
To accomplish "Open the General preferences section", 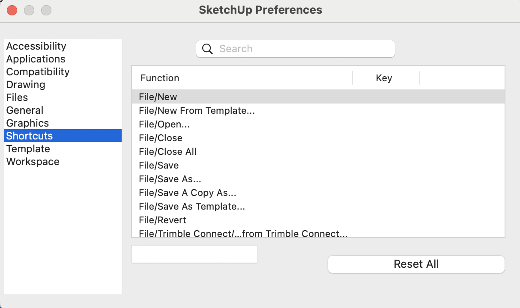I will [x=25, y=110].
